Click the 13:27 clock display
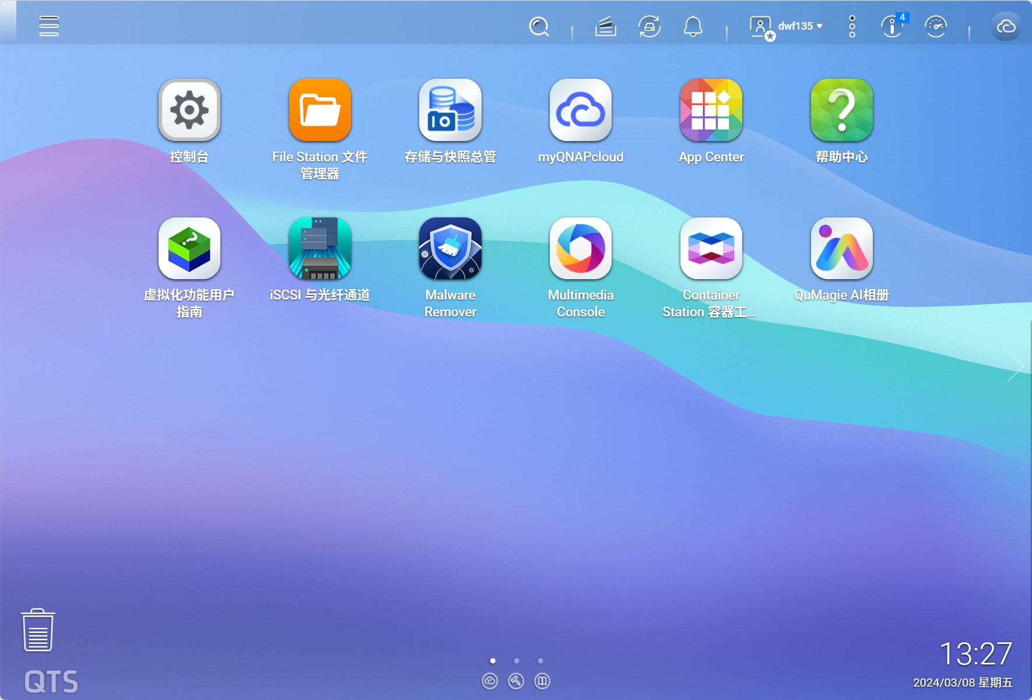 pos(975,653)
